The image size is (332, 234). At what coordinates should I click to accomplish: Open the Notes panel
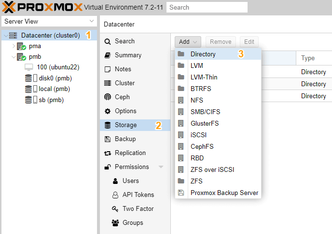click(135, 69)
